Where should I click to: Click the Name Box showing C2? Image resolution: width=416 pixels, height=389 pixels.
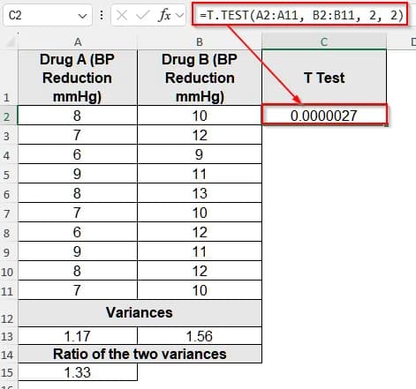[x=47, y=15]
